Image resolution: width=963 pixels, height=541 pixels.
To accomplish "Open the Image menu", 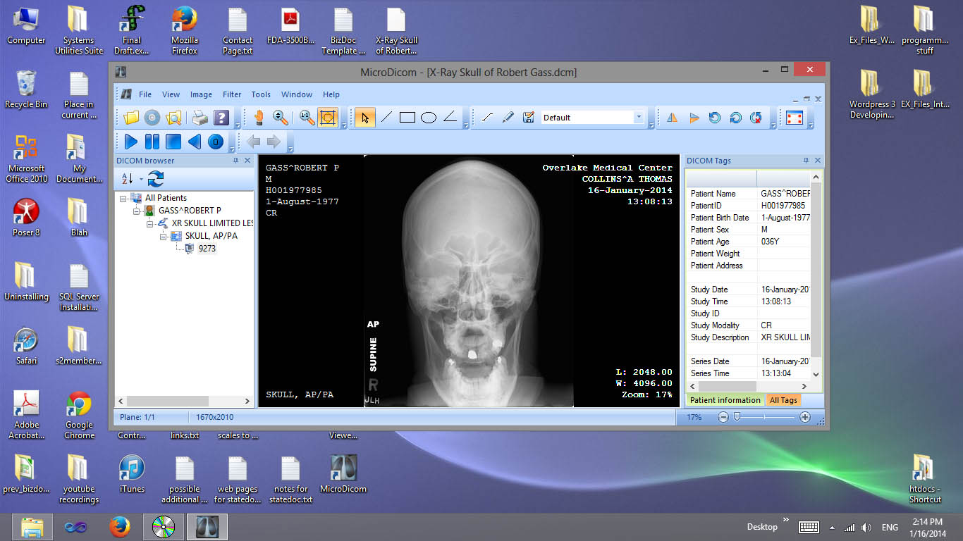I will click(201, 94).
